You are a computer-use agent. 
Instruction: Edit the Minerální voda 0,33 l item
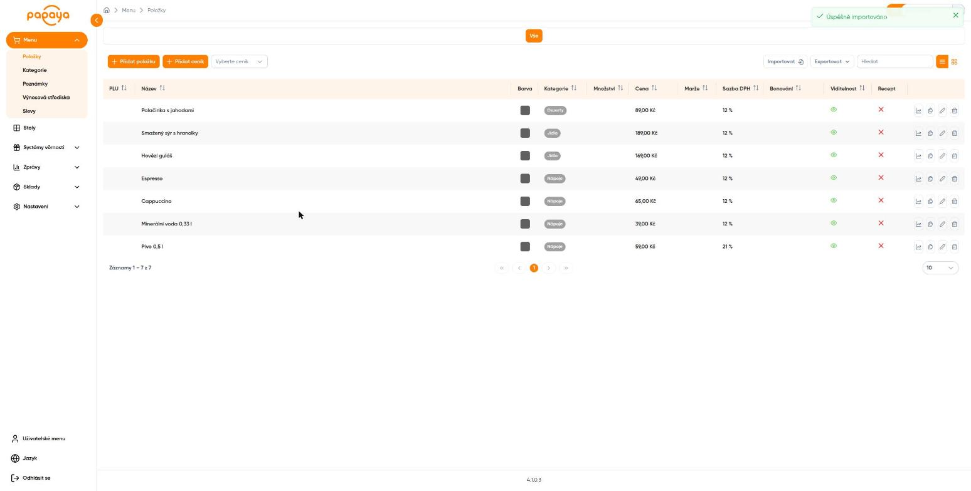(x=942, y=224)
